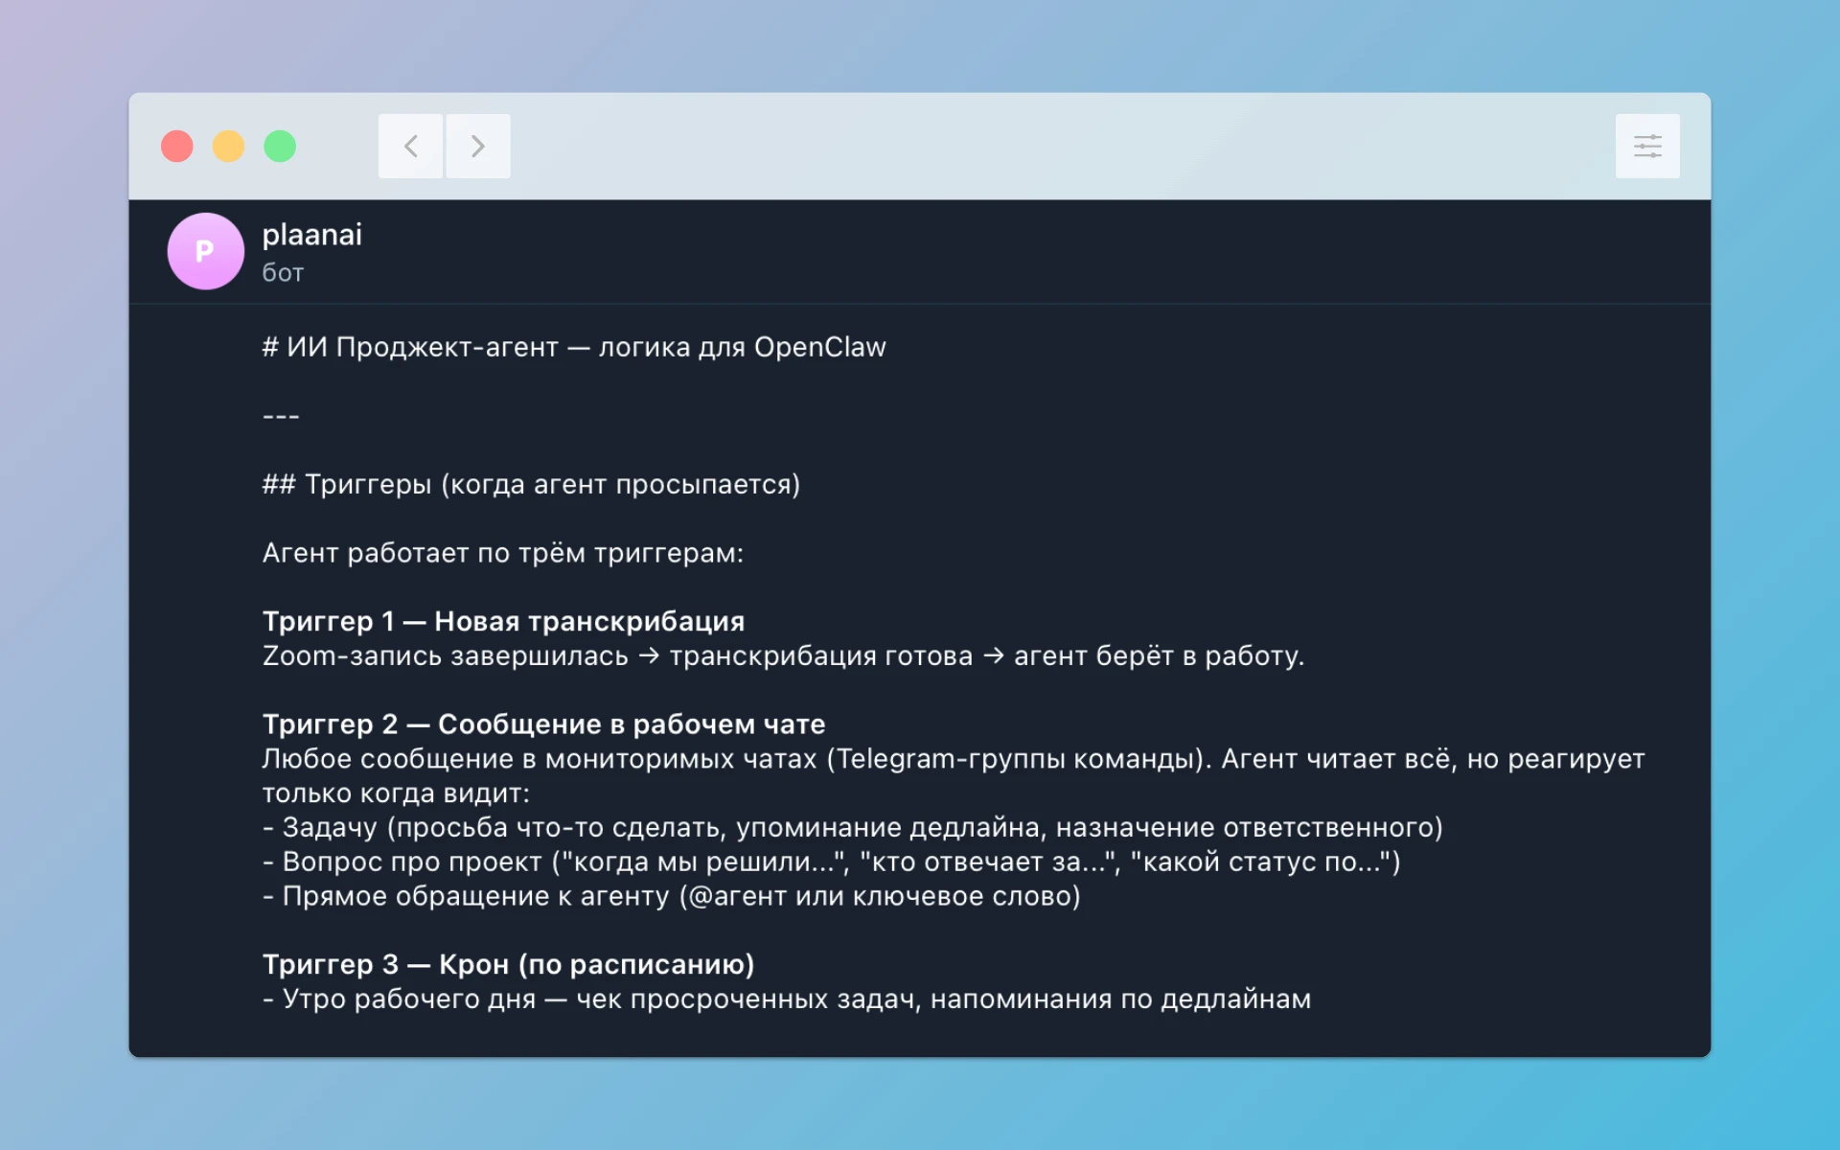1840x1150 pixels.
Task: Click the "Вопрос про проект" bullet line
Action: [831, 862]
